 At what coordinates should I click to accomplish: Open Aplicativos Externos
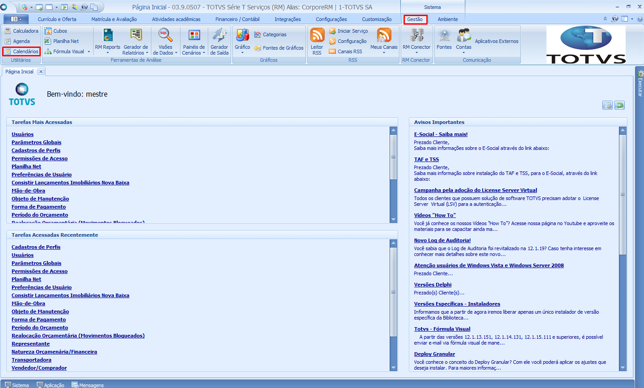(497, 41)
